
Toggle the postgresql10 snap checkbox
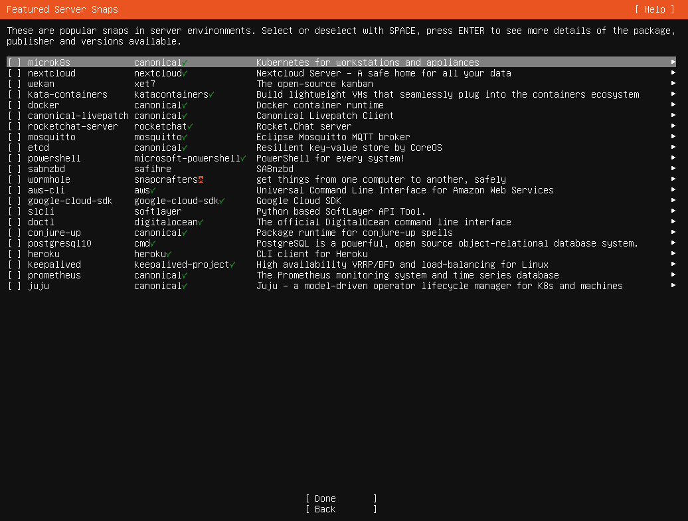point(15,243)
